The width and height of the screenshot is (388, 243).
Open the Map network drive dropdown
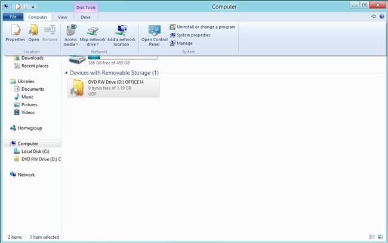[93, 35]
